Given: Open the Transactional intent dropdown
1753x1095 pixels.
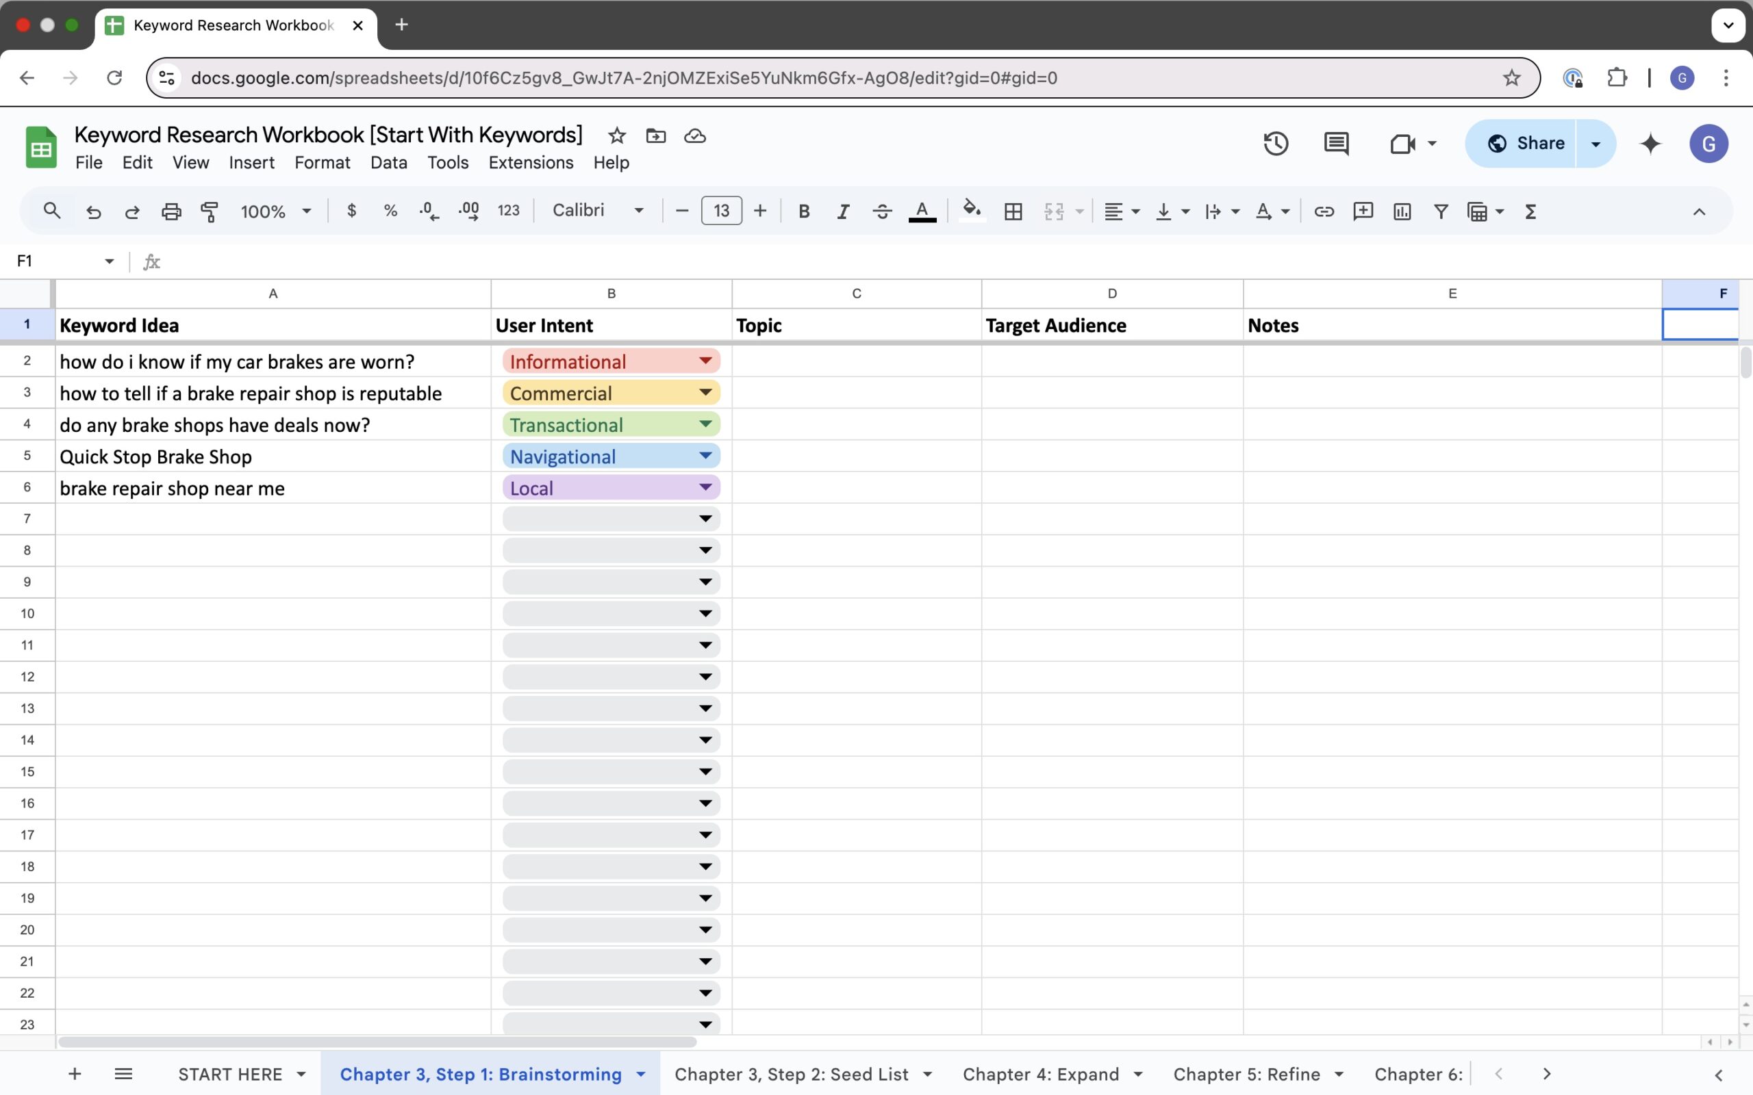Looking at the screenshot, I should (705, 424).
